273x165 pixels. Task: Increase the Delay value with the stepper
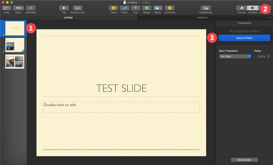269,55
